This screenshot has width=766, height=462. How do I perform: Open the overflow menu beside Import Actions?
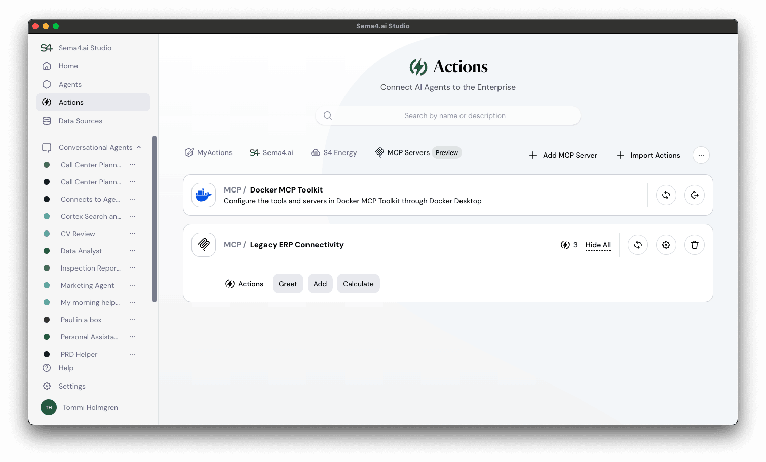pyautogui.click(x=701, y=155)
